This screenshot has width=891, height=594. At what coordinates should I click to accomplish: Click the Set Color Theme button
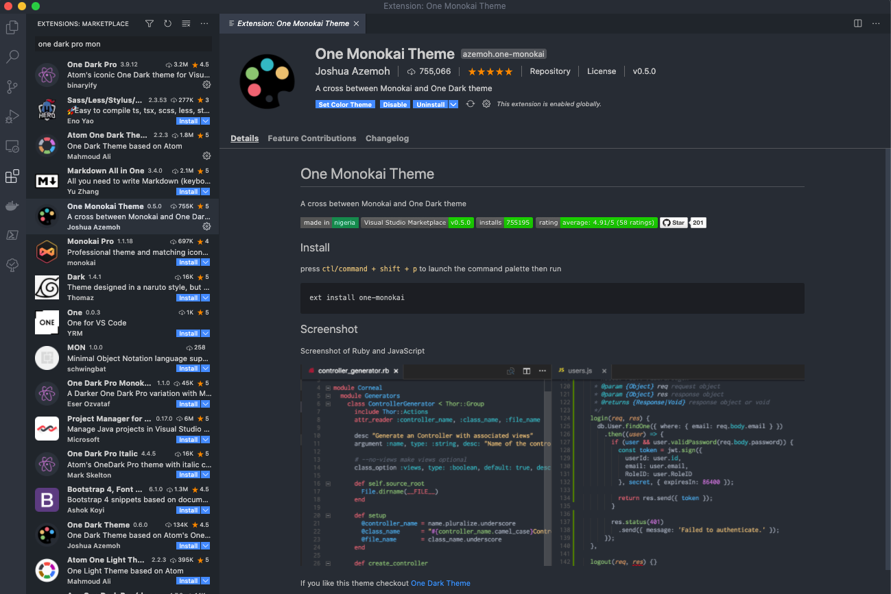[345, 103]
